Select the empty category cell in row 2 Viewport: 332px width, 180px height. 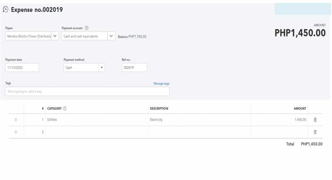97,132
